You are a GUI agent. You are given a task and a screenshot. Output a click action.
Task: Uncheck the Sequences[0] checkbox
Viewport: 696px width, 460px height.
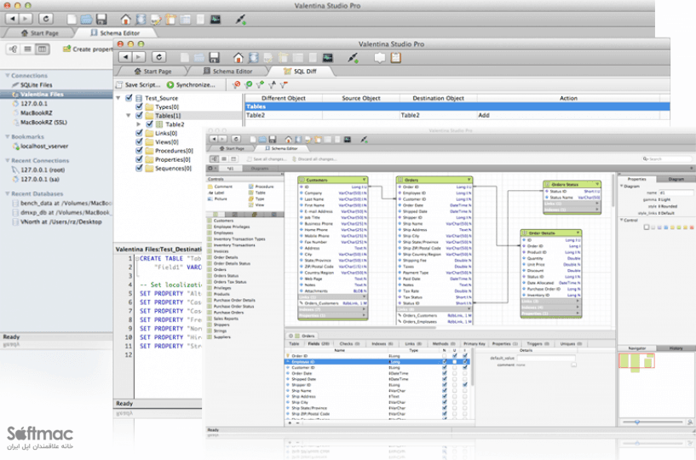click(139, 168)
